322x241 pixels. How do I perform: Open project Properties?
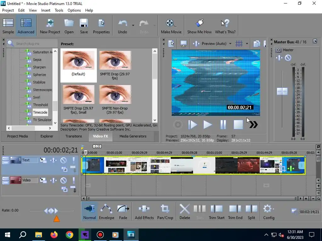pos(101,26)
